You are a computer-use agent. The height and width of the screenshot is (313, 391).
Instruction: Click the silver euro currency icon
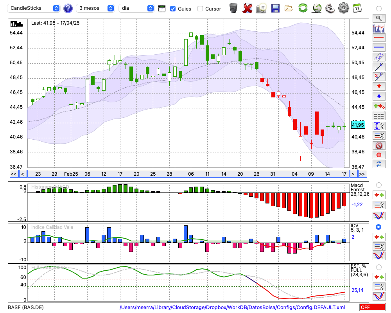(x=330, y=8)
